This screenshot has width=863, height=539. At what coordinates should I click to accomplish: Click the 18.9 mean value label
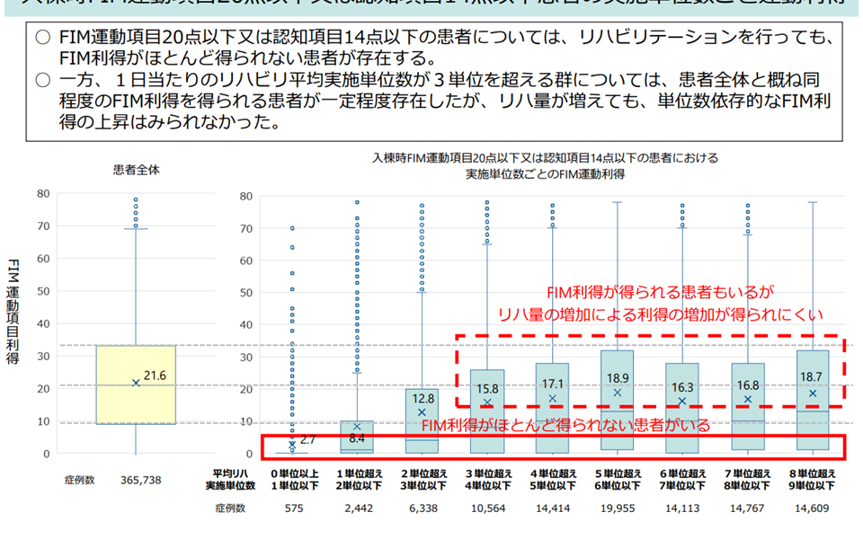(x=617, y=378)
